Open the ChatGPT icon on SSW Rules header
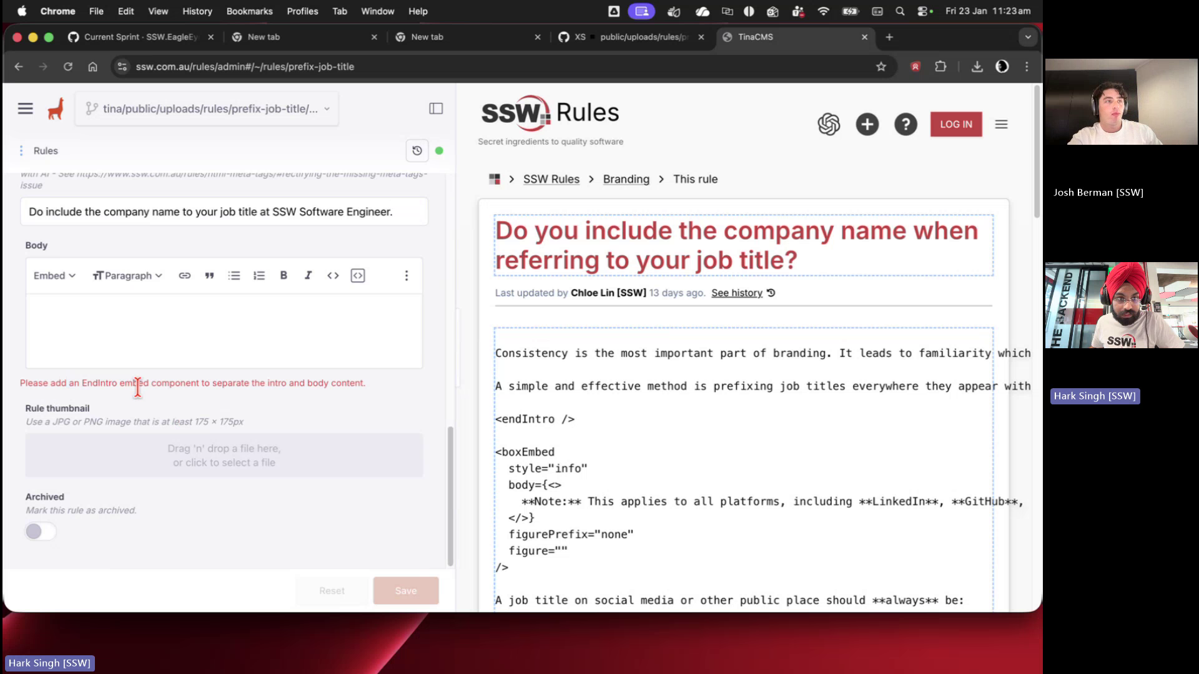This screenshot has width=1199, height=674. (x=829, y=124)
